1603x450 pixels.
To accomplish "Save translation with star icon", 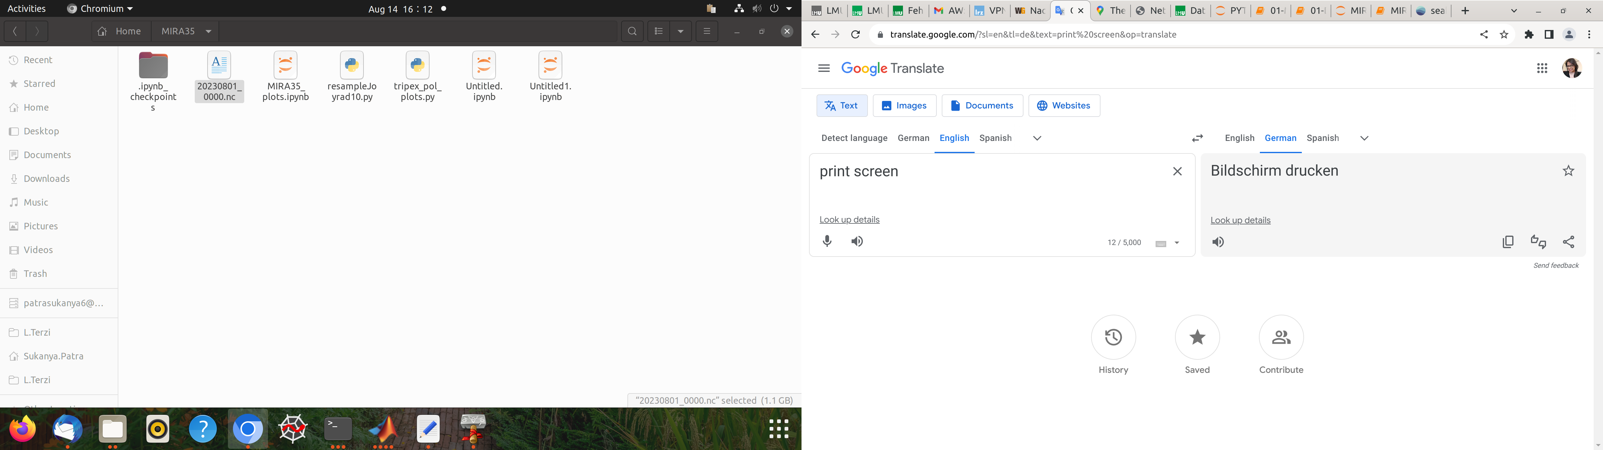I will pos(1568,171).
